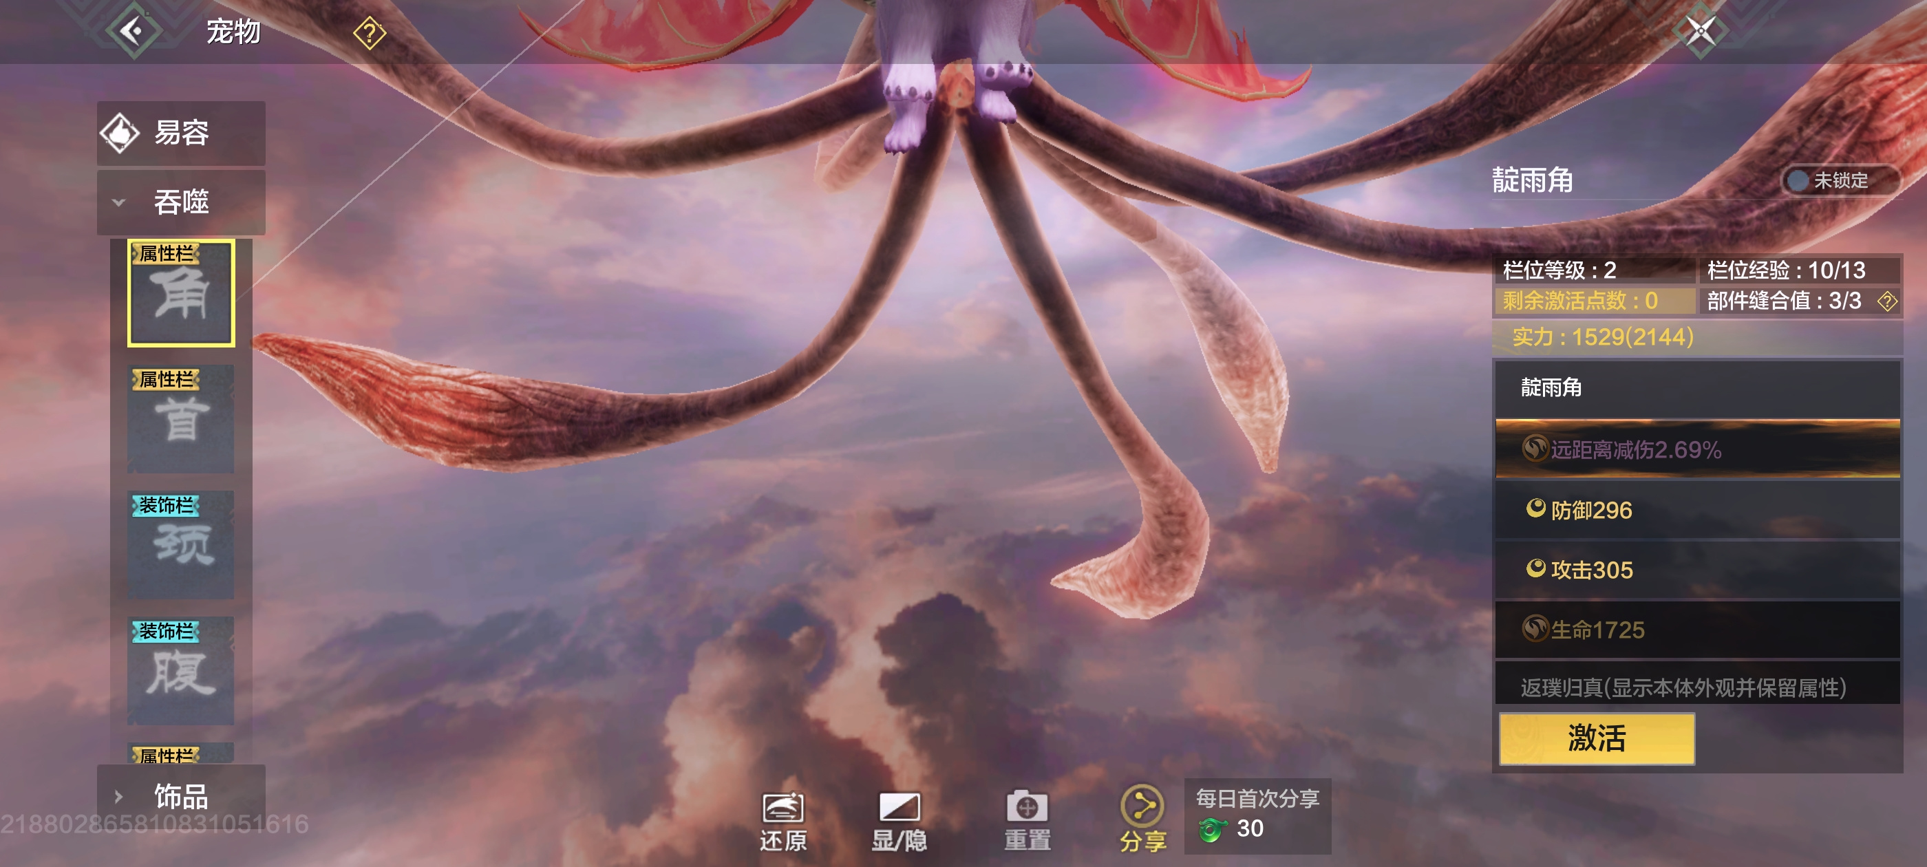Select the 防御296 attribute row
This screenshot has width=1927, height=867.
click(1697, 510)
